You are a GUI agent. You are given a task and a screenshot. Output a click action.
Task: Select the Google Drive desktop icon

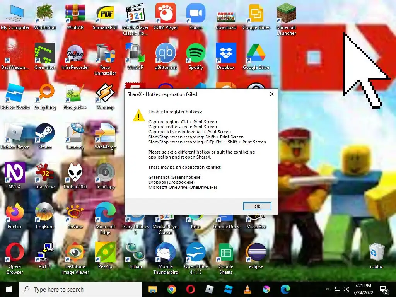click(256, 56)
